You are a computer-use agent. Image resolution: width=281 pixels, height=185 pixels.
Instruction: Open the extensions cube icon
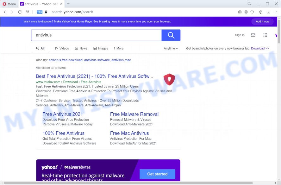(x=261, y=12)
